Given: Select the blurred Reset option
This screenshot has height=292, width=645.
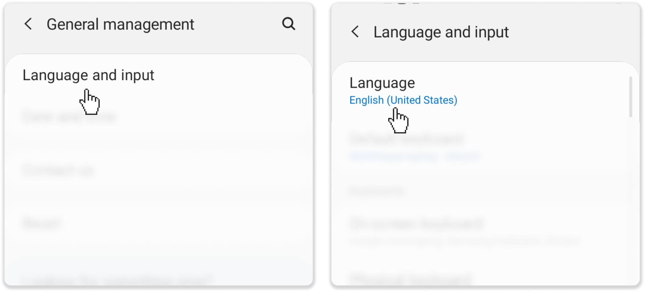Looking at the screenshot, I should tap(41, 223).
